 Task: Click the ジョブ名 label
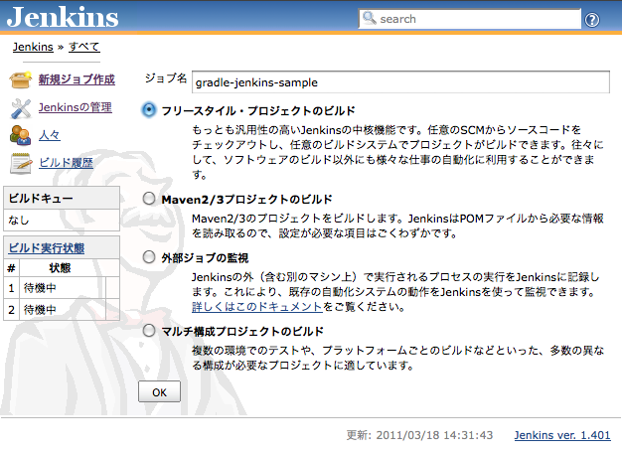click(x=166, y=78)
